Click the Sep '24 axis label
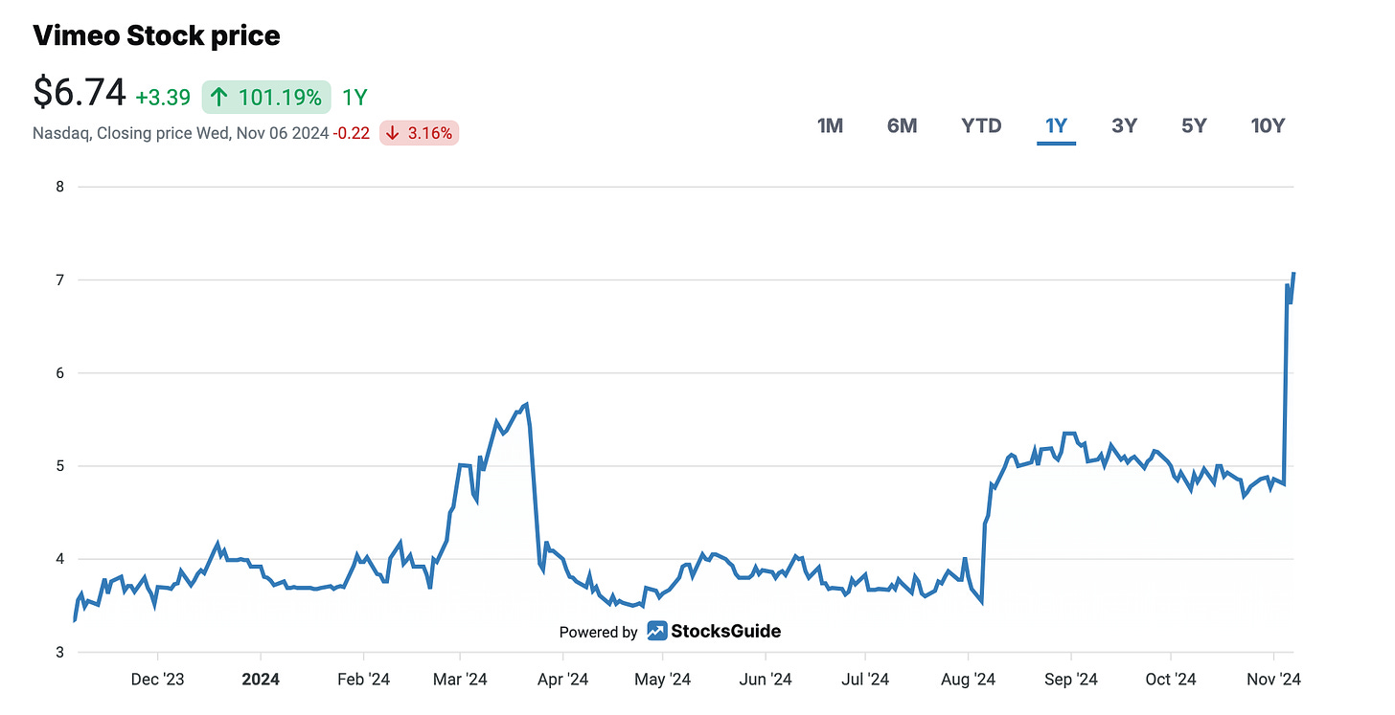Viewport: 1395px width, 715px height. click(x=1070, y=680)
